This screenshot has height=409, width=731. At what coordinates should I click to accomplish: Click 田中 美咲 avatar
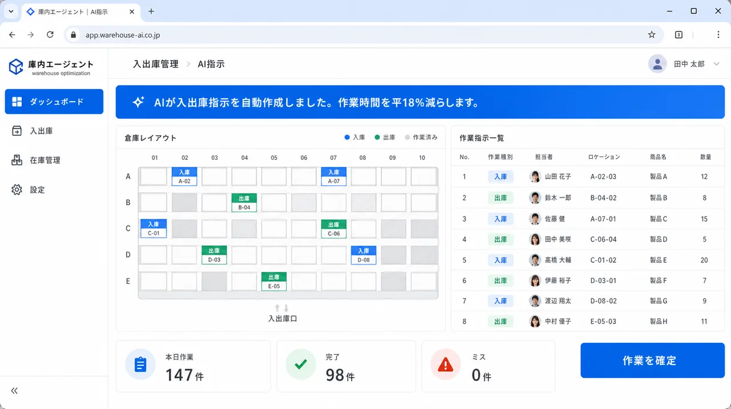coord(535,239)
